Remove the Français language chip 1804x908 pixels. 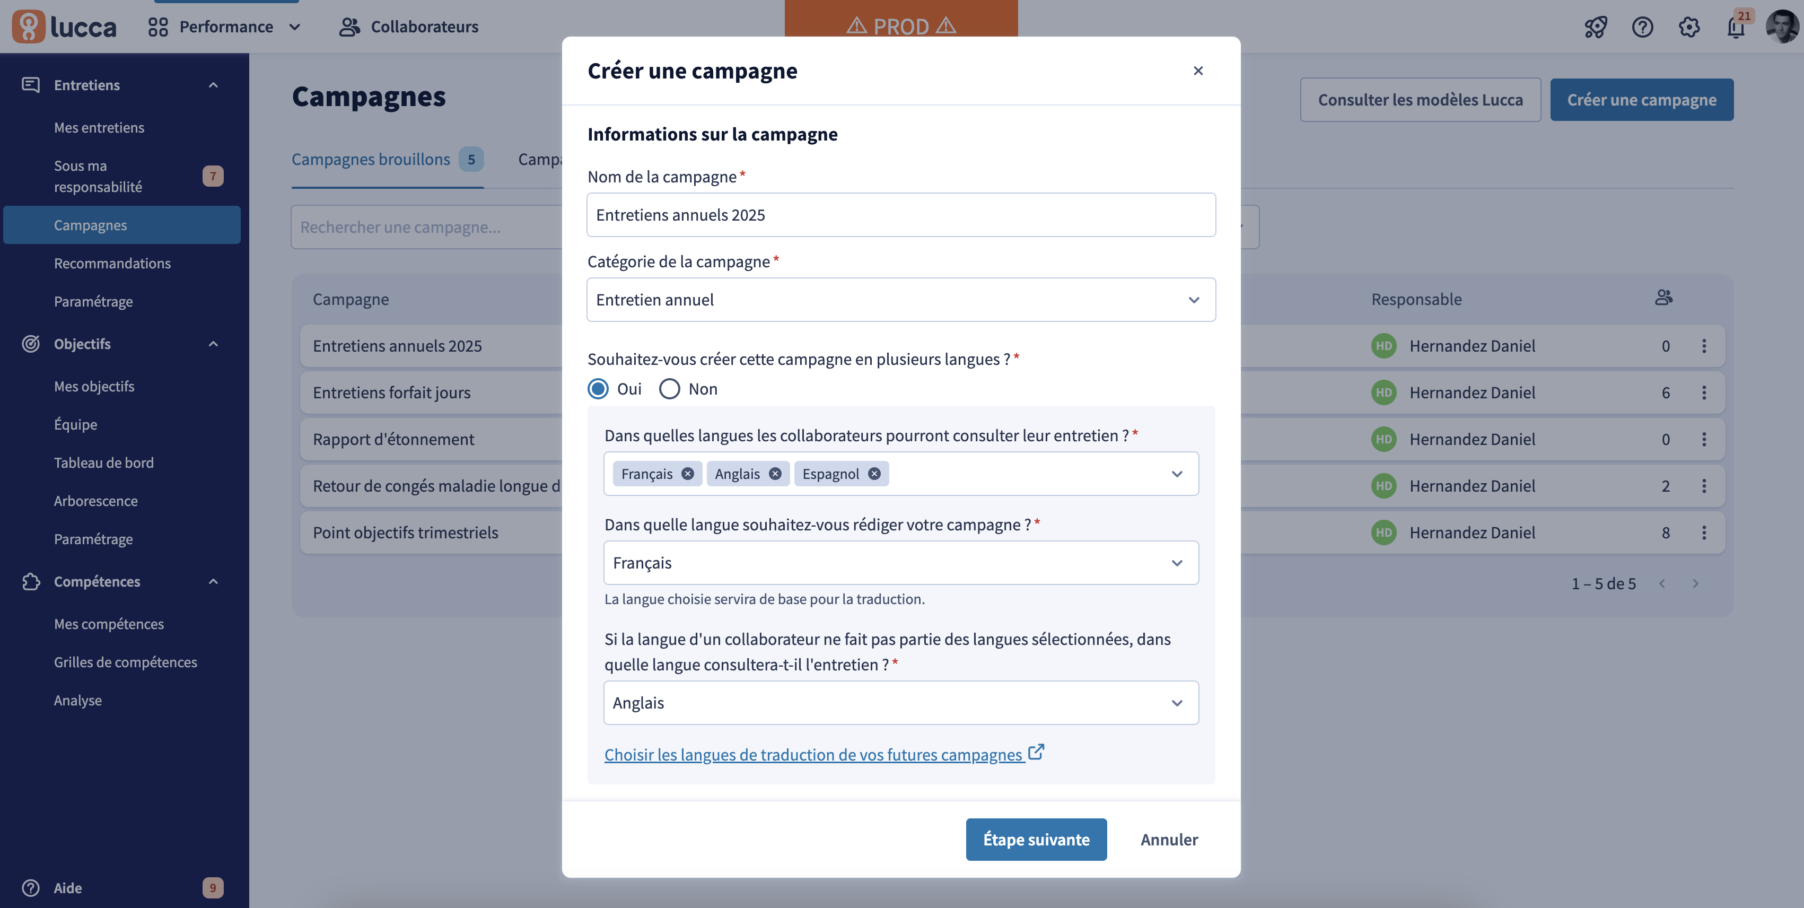[688, 474]
